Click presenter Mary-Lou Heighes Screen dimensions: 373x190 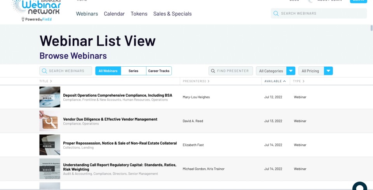tap(196, 97)
